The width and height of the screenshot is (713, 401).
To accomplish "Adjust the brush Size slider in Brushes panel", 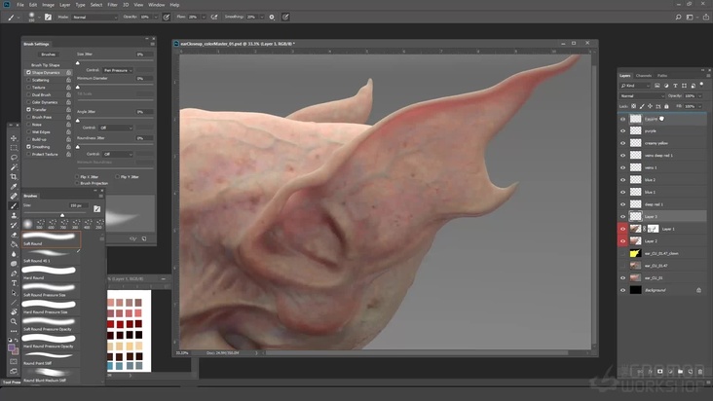I will [x=62, y=215].
